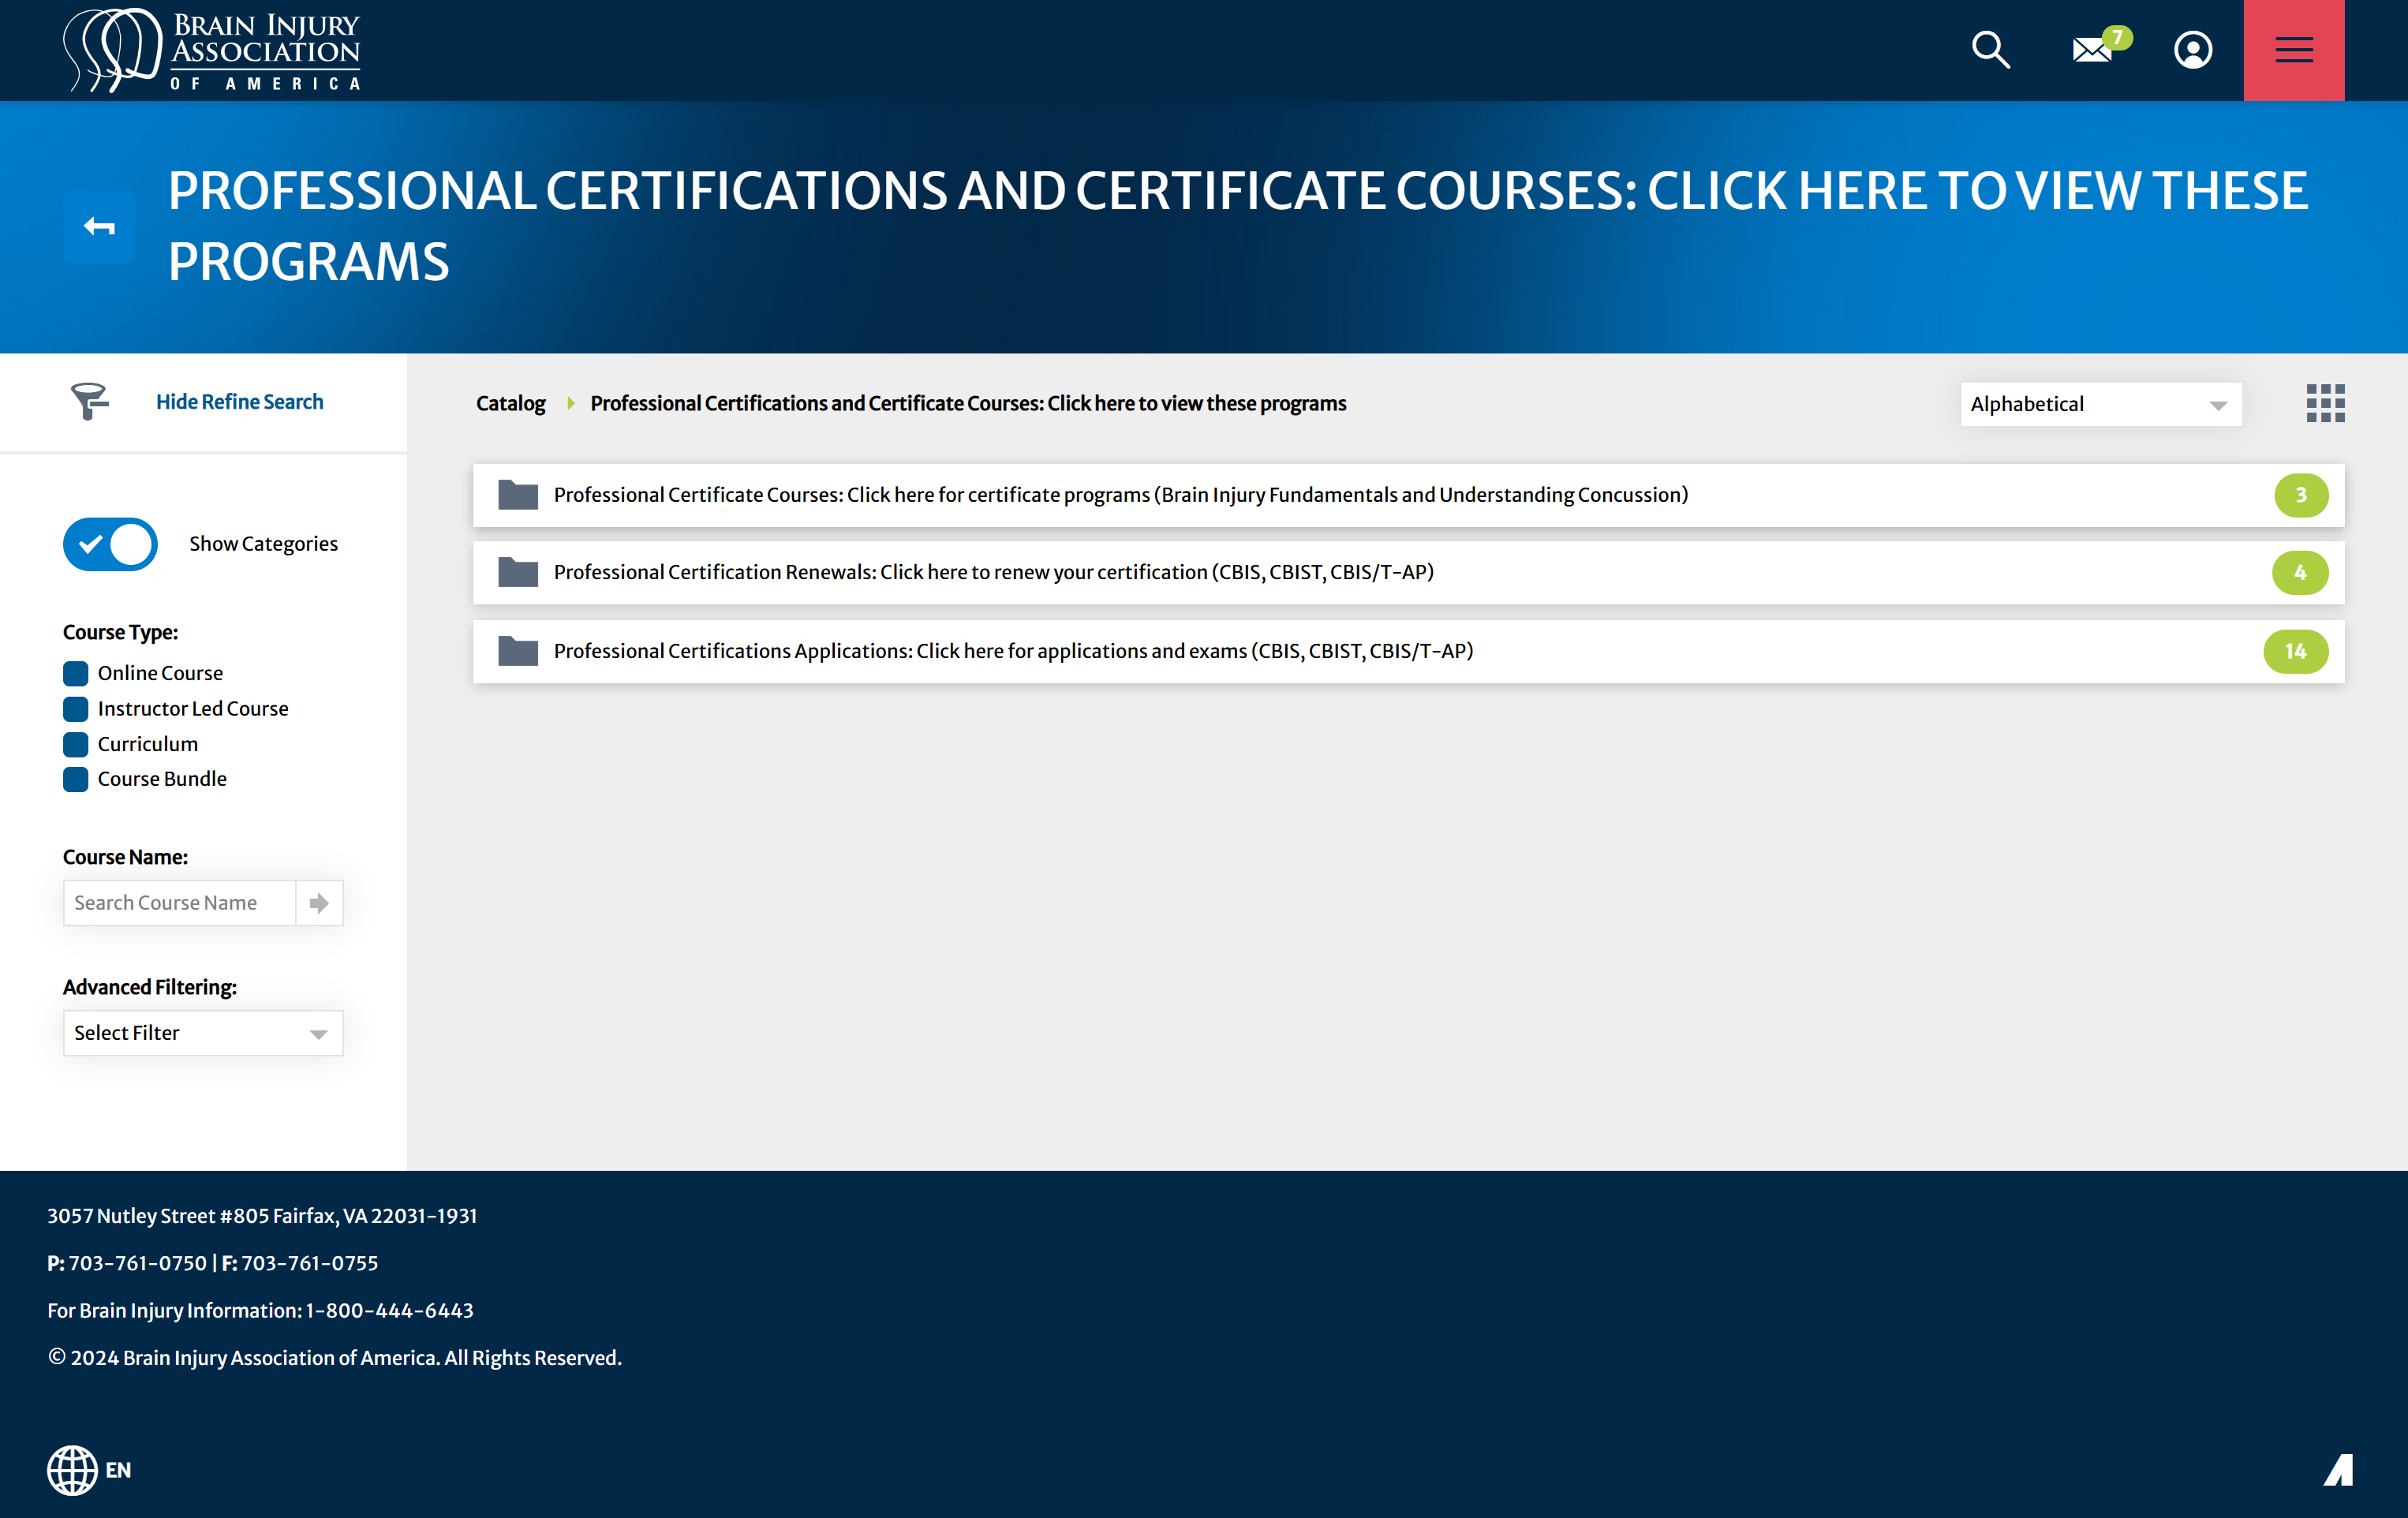This screenshot has width=2408, height=1518.
Task: Focus the Search Course Name field
Action: pos(179,903)
